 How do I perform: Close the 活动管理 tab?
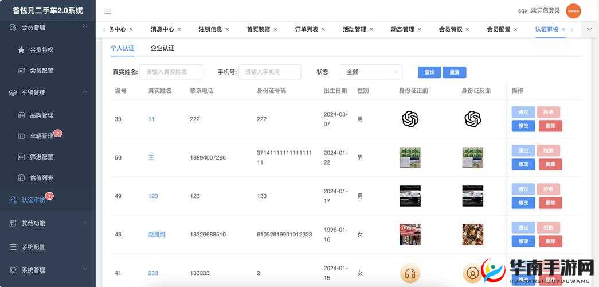coord(371,29)
